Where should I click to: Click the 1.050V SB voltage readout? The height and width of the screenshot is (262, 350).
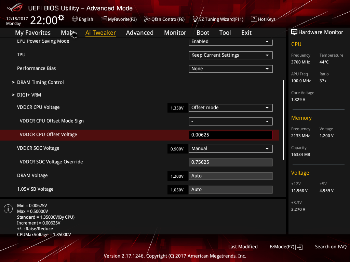(x=177, y=190)
